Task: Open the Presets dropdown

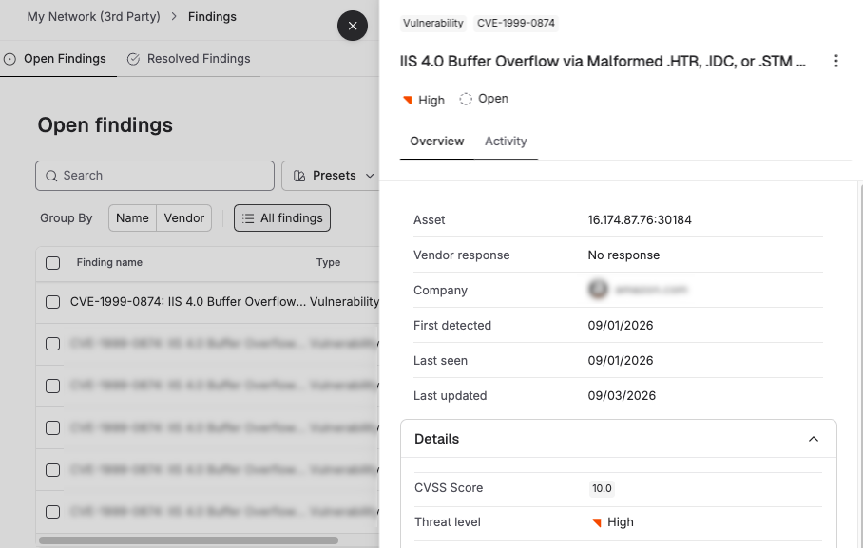Action: pos(331,176)
